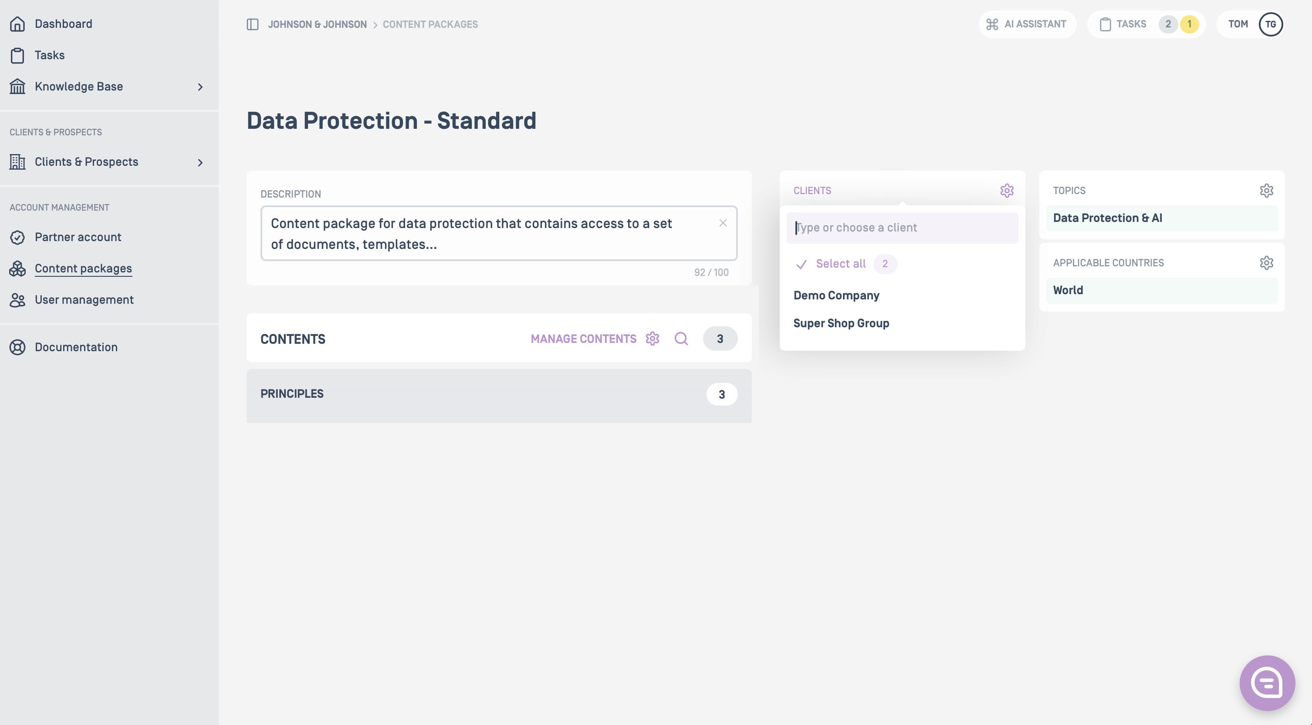Click the Dashboard home icon
This screenshot has width=1312, height=725.
pos(17,24)
